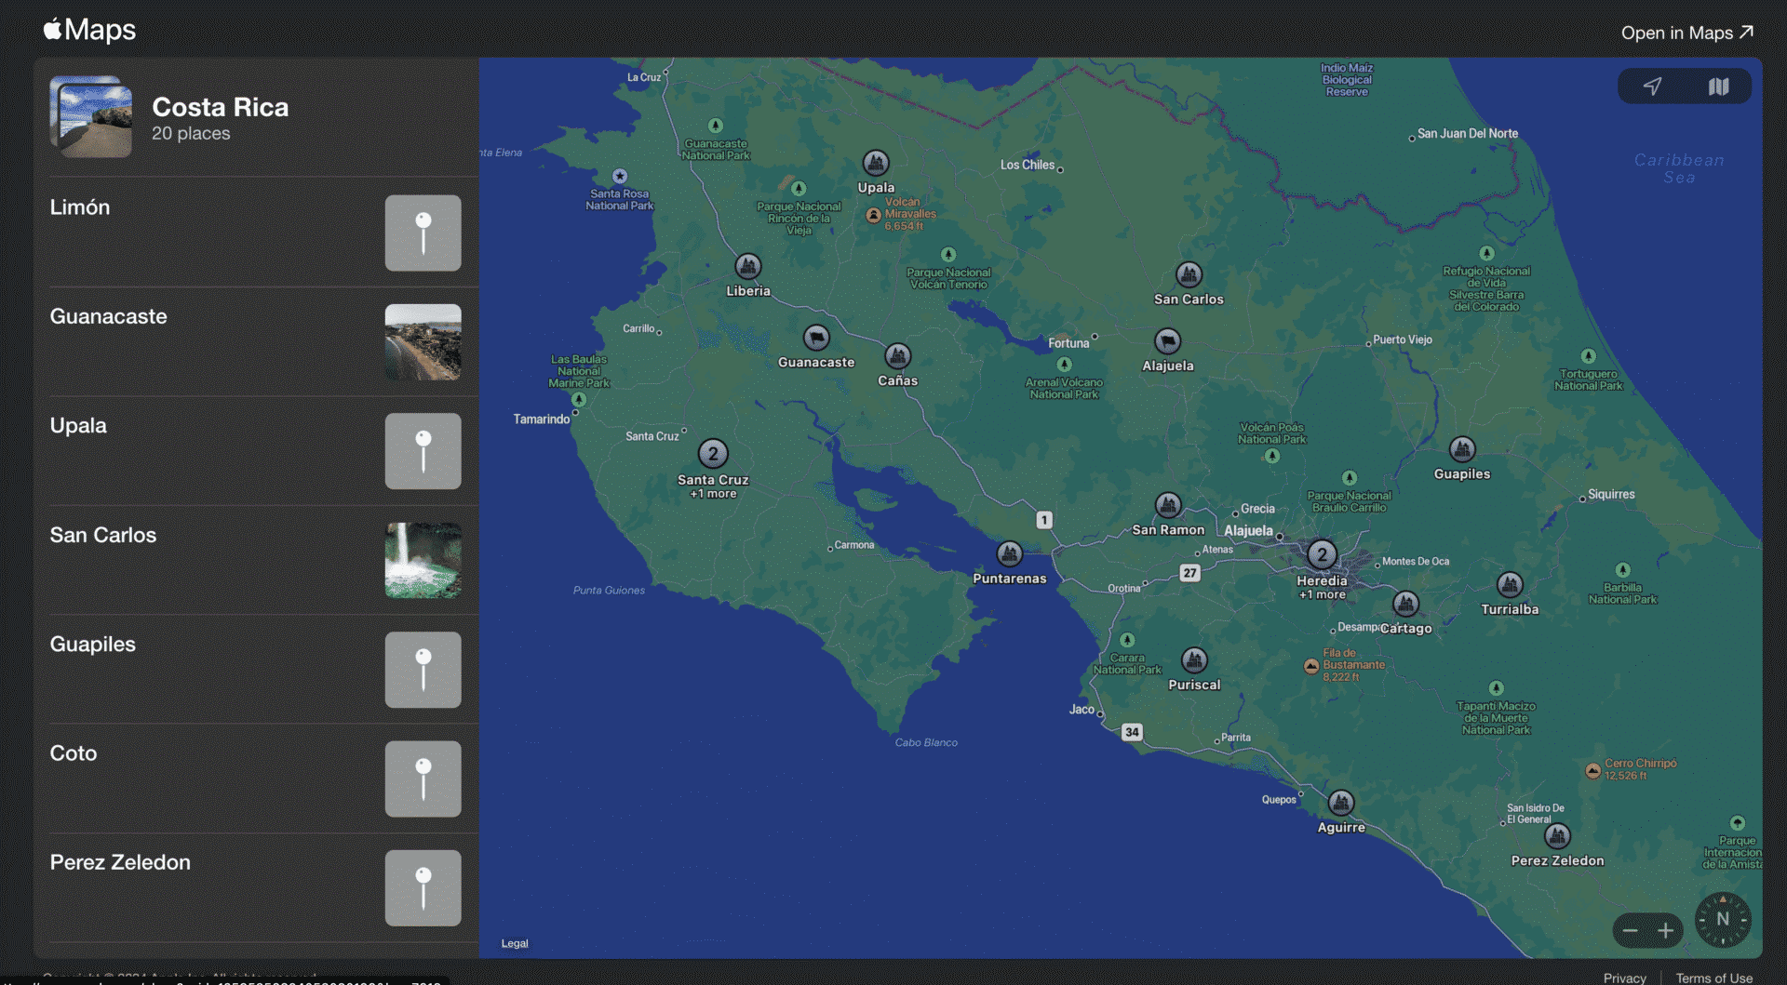Screen dimensions: 1787x985
Task: Click the San Carlos waterfall thumbnail
Action: click(x=423, y=560)
